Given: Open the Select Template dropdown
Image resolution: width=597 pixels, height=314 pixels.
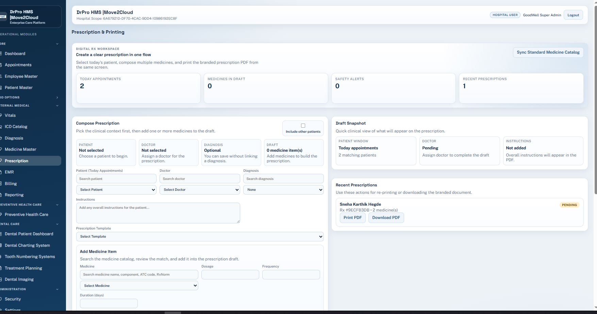Looking at the screenshot, I should [200, 237].
